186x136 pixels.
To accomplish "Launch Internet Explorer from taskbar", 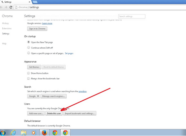I will (x=13, y=133).
